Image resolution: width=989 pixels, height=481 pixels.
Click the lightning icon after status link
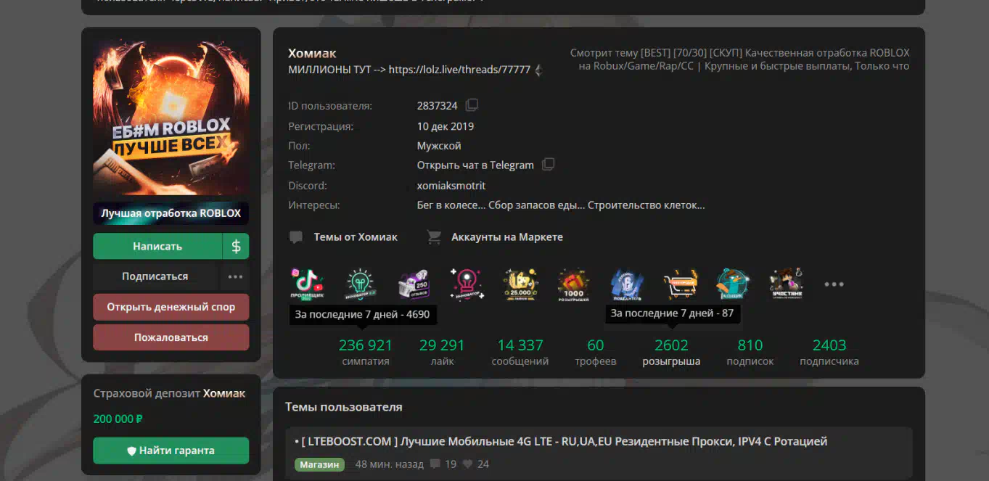click(x=538, y=70)
